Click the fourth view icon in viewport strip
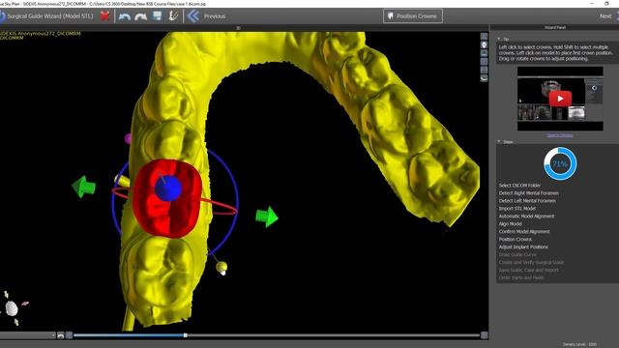The image size is (619, 348). coord(484,62)
